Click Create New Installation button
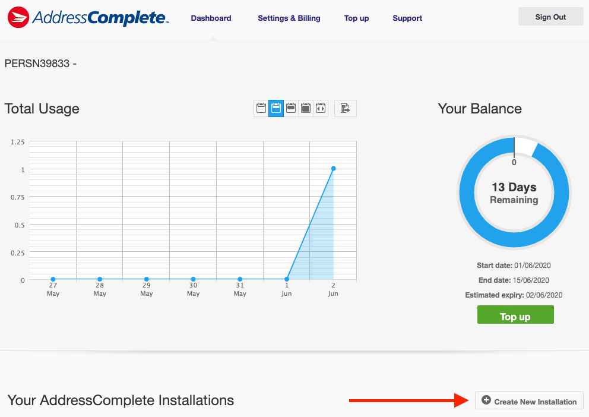 (x=529, y=401)
